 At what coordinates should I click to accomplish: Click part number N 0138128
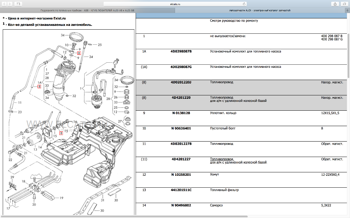click(181, 113)
